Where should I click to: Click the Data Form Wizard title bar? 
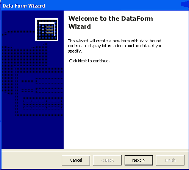(x=88, y=6)
